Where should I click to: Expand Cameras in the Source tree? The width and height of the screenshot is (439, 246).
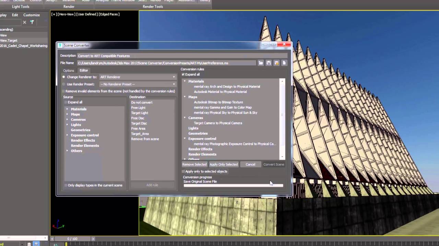click(x=67, y=120)
